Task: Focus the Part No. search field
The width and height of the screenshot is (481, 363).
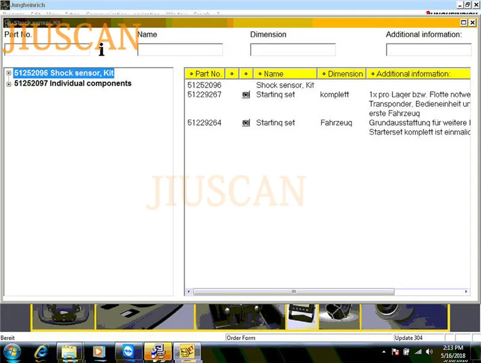Action: pyautogui.click(x=47, y=50)
